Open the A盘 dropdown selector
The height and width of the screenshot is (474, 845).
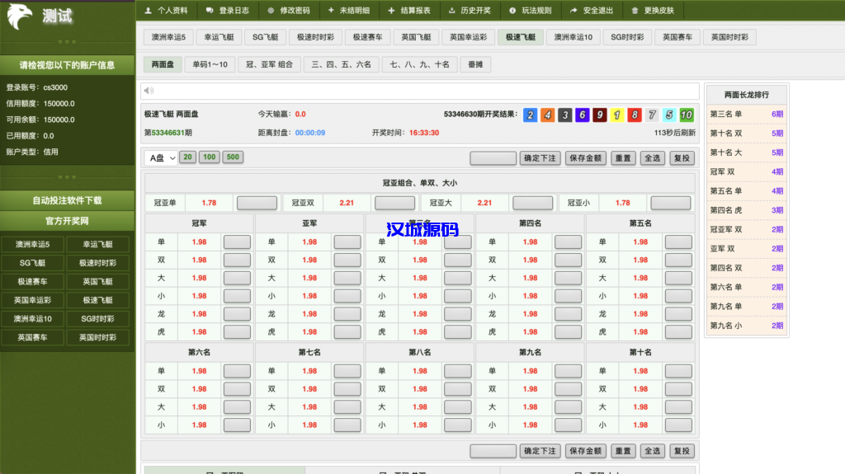point(161,157)
